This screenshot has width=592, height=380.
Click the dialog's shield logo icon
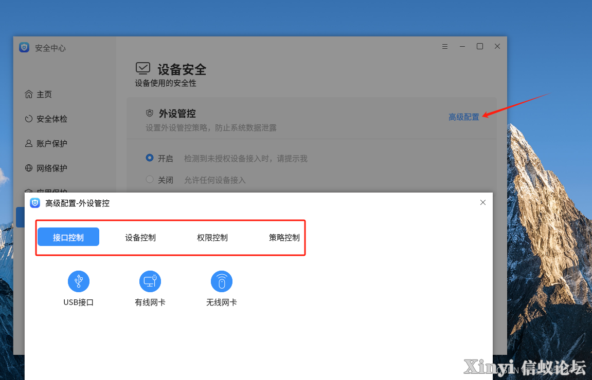click(35, 203)
